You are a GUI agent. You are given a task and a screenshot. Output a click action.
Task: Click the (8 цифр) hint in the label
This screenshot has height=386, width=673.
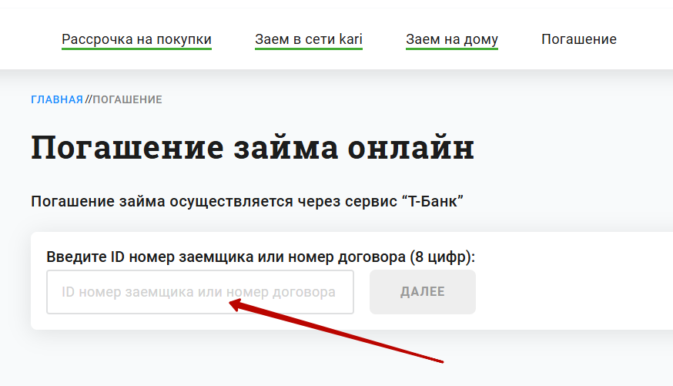click(x=443, y=257)
